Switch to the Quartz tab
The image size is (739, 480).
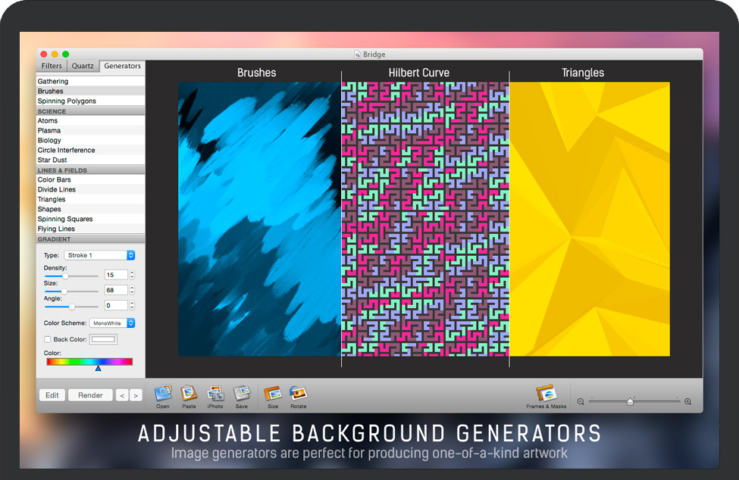click(83, 66)
